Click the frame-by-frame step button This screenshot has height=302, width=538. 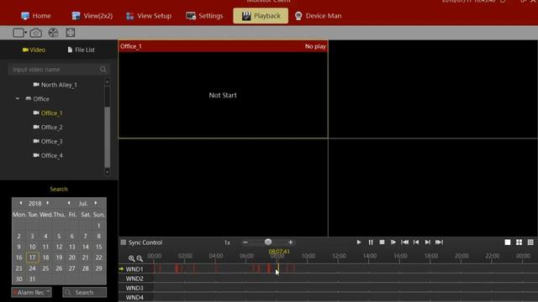click(393, 242)
